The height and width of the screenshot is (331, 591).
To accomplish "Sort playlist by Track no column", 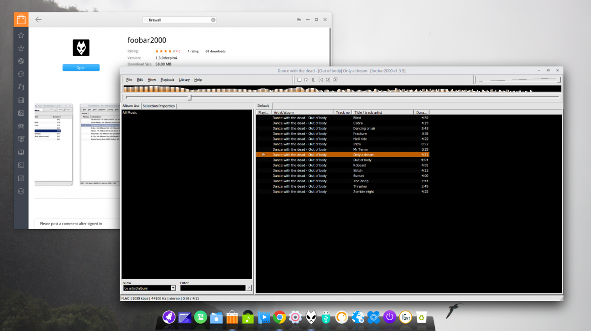I will (x=343, y=112).
